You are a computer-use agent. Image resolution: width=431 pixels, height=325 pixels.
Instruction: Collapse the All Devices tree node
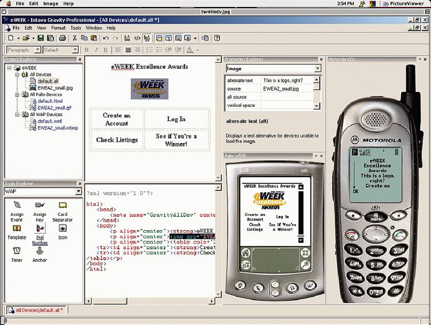pos(17,75)
